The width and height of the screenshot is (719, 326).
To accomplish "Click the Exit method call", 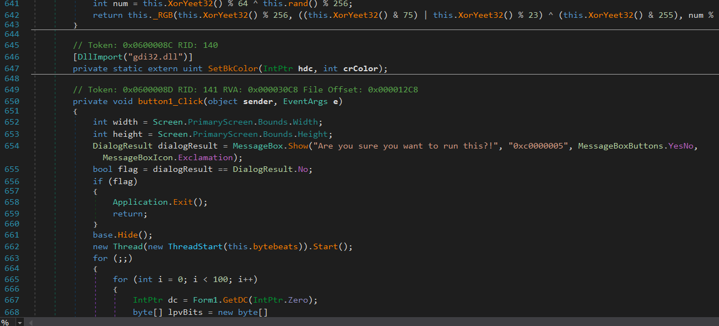I will pyautogui.click(x=182, y=202).
